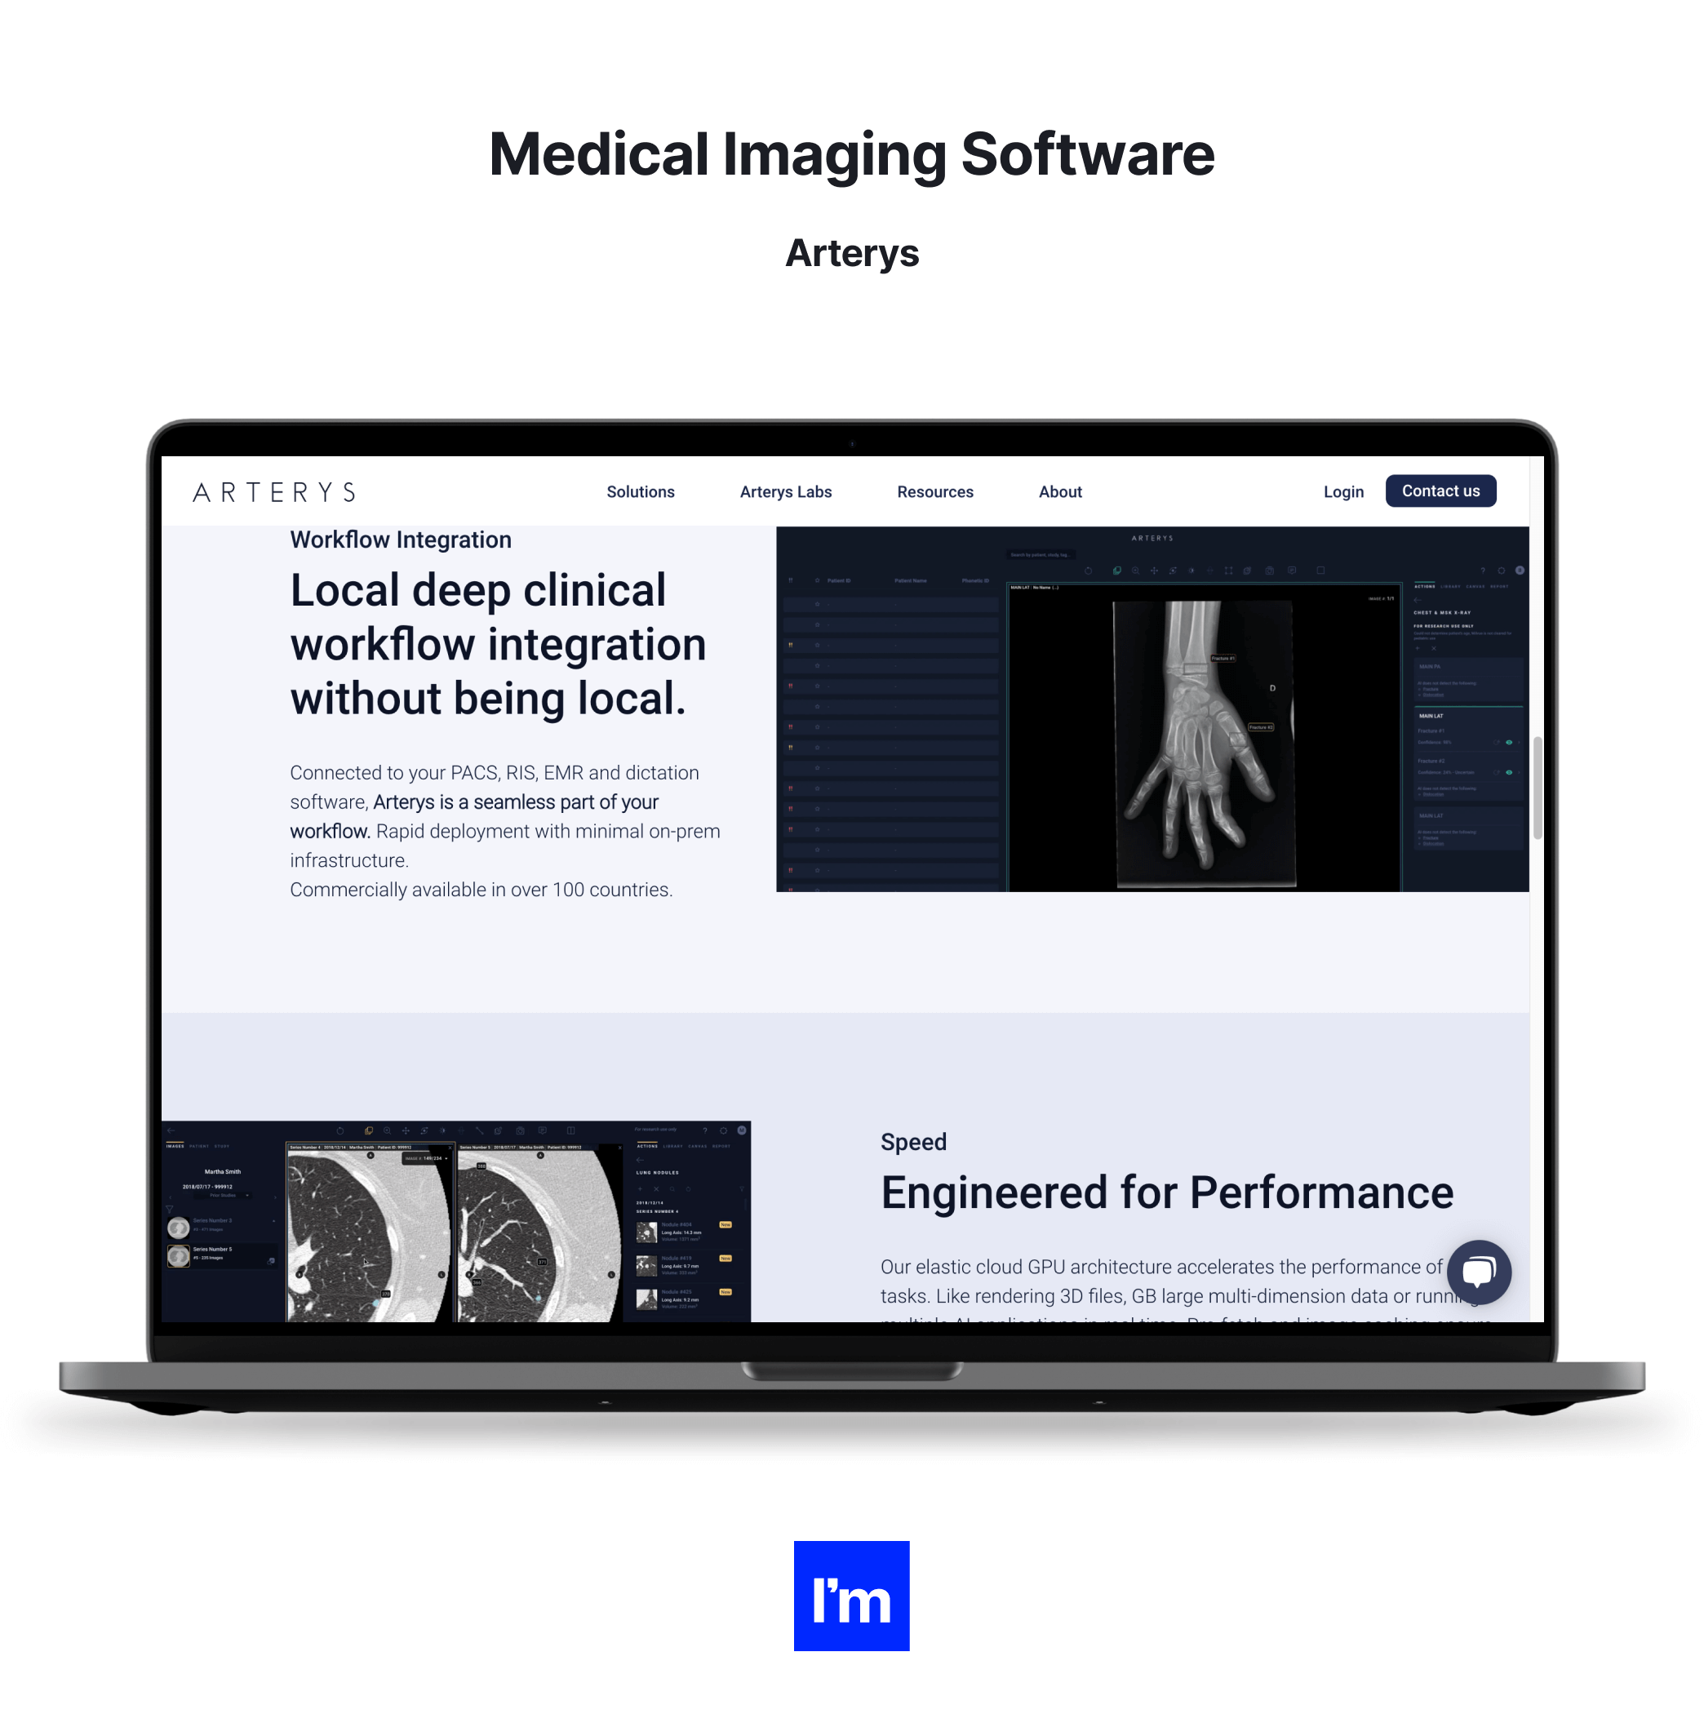Click the Contact us button

(x=1437, y=491)
